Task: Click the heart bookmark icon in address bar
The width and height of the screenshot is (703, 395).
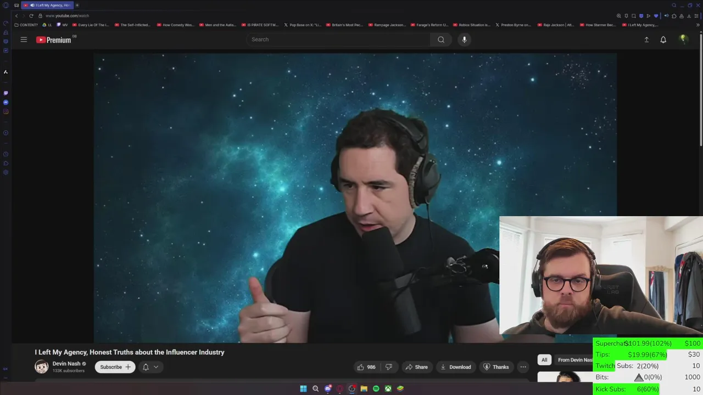Action: click(656, 16)
